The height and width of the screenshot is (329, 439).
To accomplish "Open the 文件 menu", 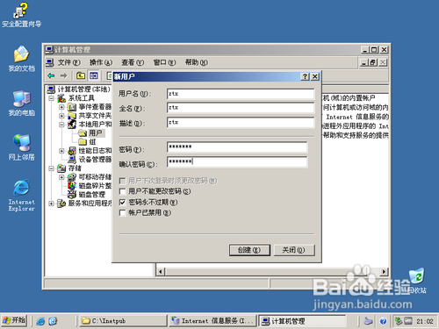I will (68, 62).
